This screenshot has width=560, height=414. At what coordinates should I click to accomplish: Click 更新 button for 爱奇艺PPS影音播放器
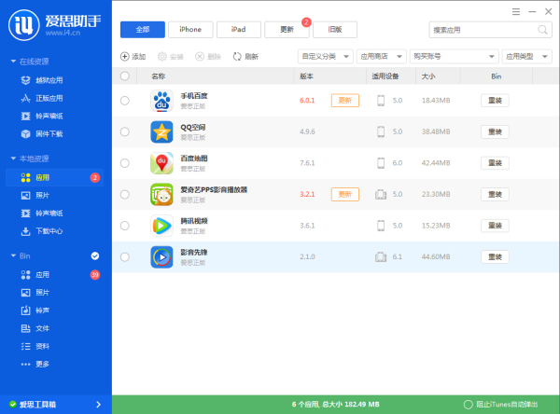[x=345, y=195]
